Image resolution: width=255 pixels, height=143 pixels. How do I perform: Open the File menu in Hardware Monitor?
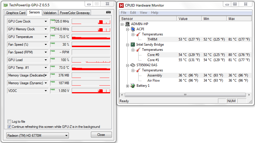(124, 13)
